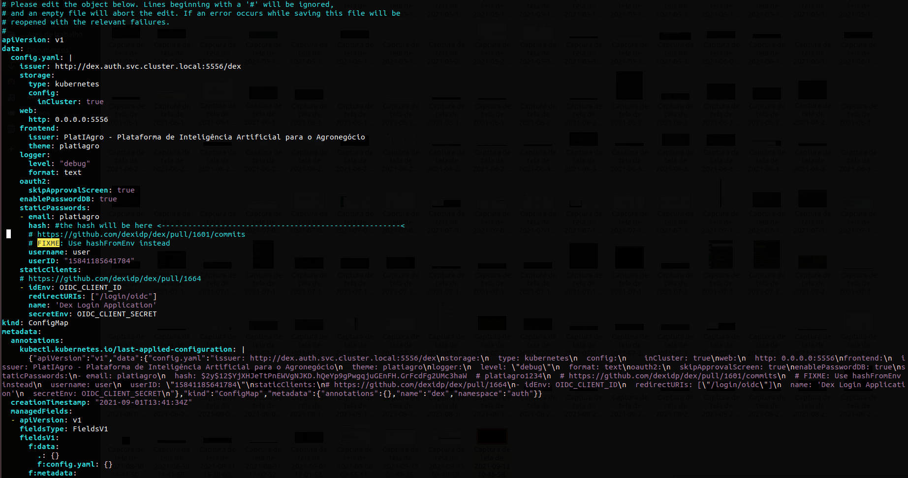Image resolution: width=908 pixels, height=478 pixels.
Task: Click the last-applied-configuration annotation key
Action: pos(128,349)
